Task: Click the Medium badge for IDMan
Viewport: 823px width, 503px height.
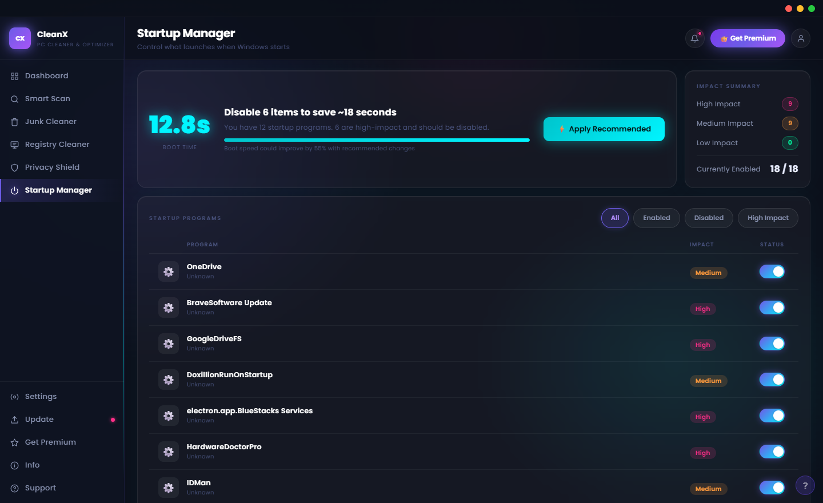Action: click(708, 489)
